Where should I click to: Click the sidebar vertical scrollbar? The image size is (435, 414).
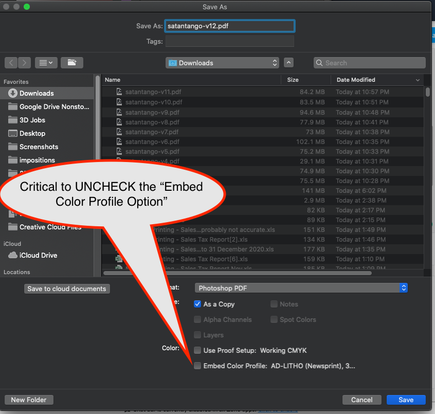(x=98, y=175)
